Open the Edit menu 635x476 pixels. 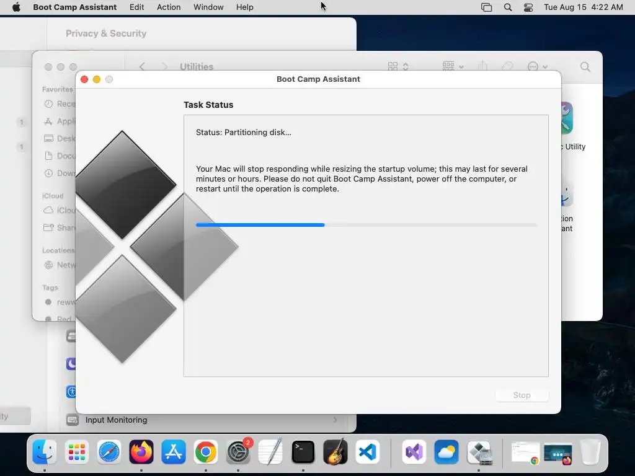(137, 7)
